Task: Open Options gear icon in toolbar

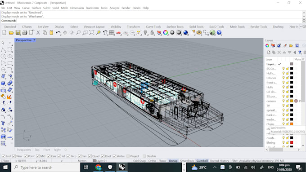Action: [x=199, y=33]
